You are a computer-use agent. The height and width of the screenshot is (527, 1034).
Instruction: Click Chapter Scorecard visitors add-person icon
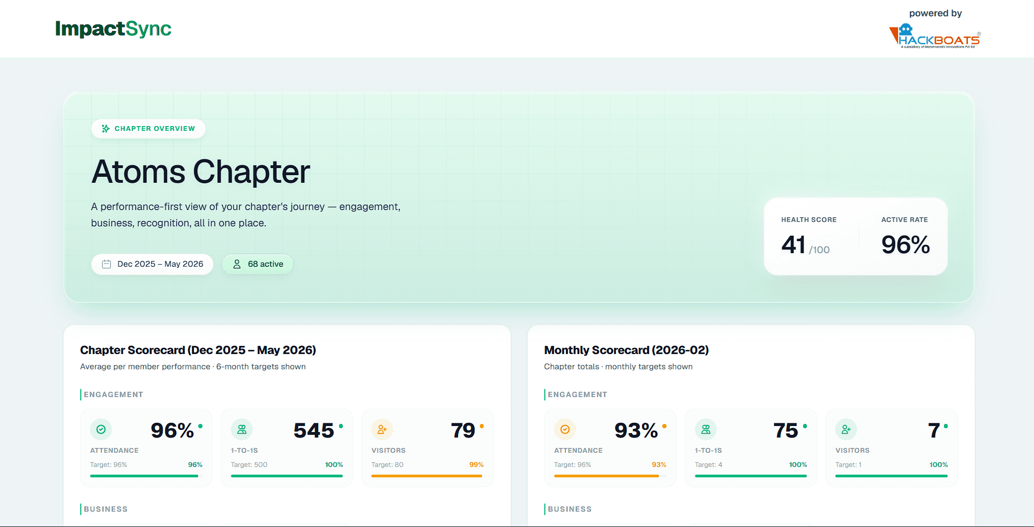[382, 429]
